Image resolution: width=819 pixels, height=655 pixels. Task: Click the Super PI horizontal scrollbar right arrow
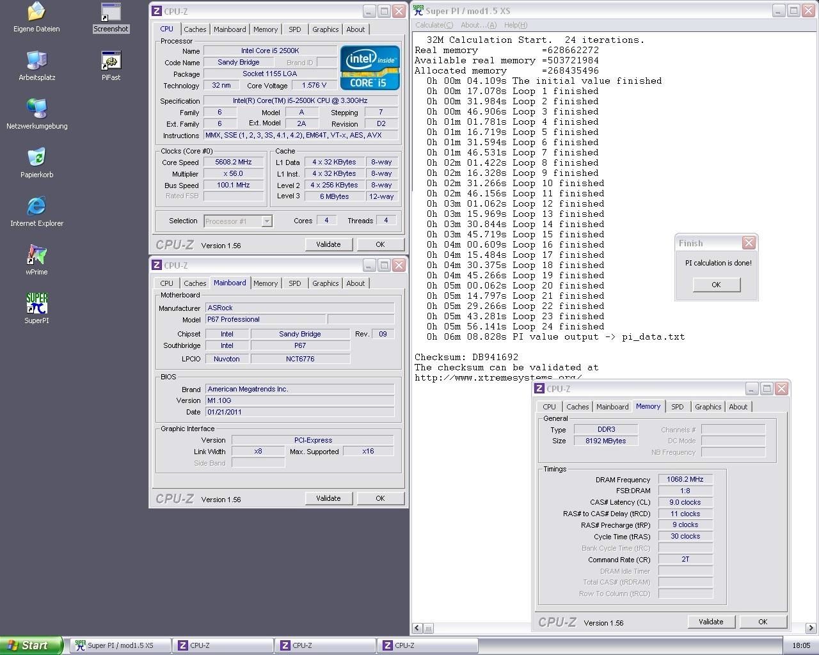click(811, 628)
